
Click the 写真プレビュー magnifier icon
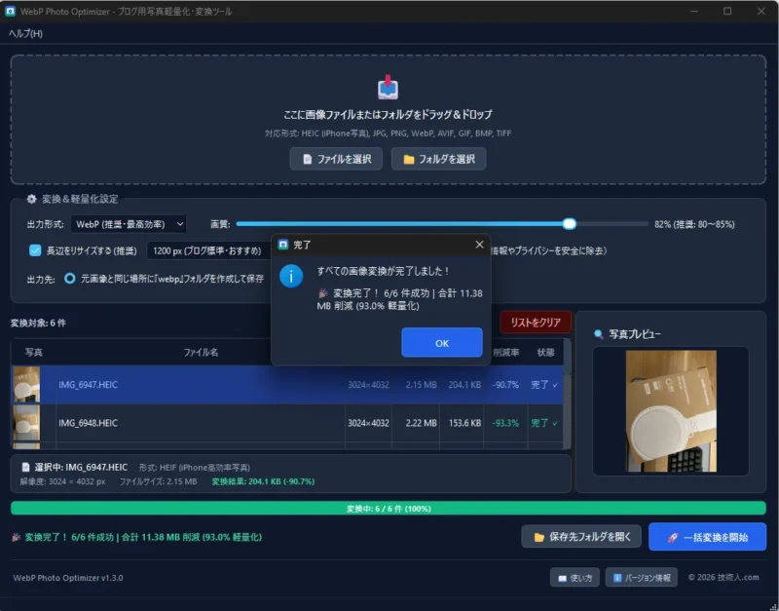[599, 334]
